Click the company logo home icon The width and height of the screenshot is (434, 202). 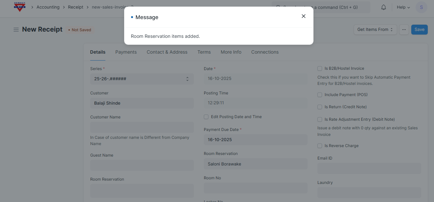[x=20, y=7]
